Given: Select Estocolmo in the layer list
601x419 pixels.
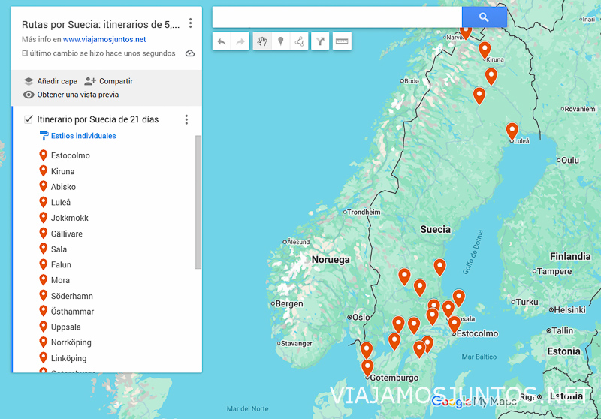Looking at the screenshot, I should [x=71, y=155].
